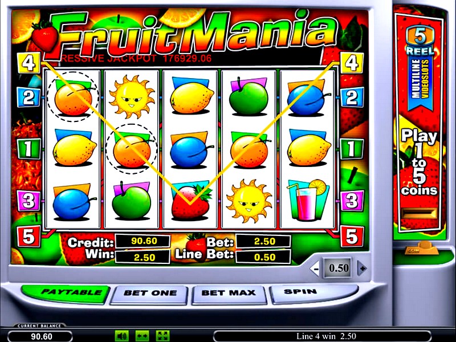Select the BET MAX button
The image size is (456, 342).
click(x=229, y=294)
